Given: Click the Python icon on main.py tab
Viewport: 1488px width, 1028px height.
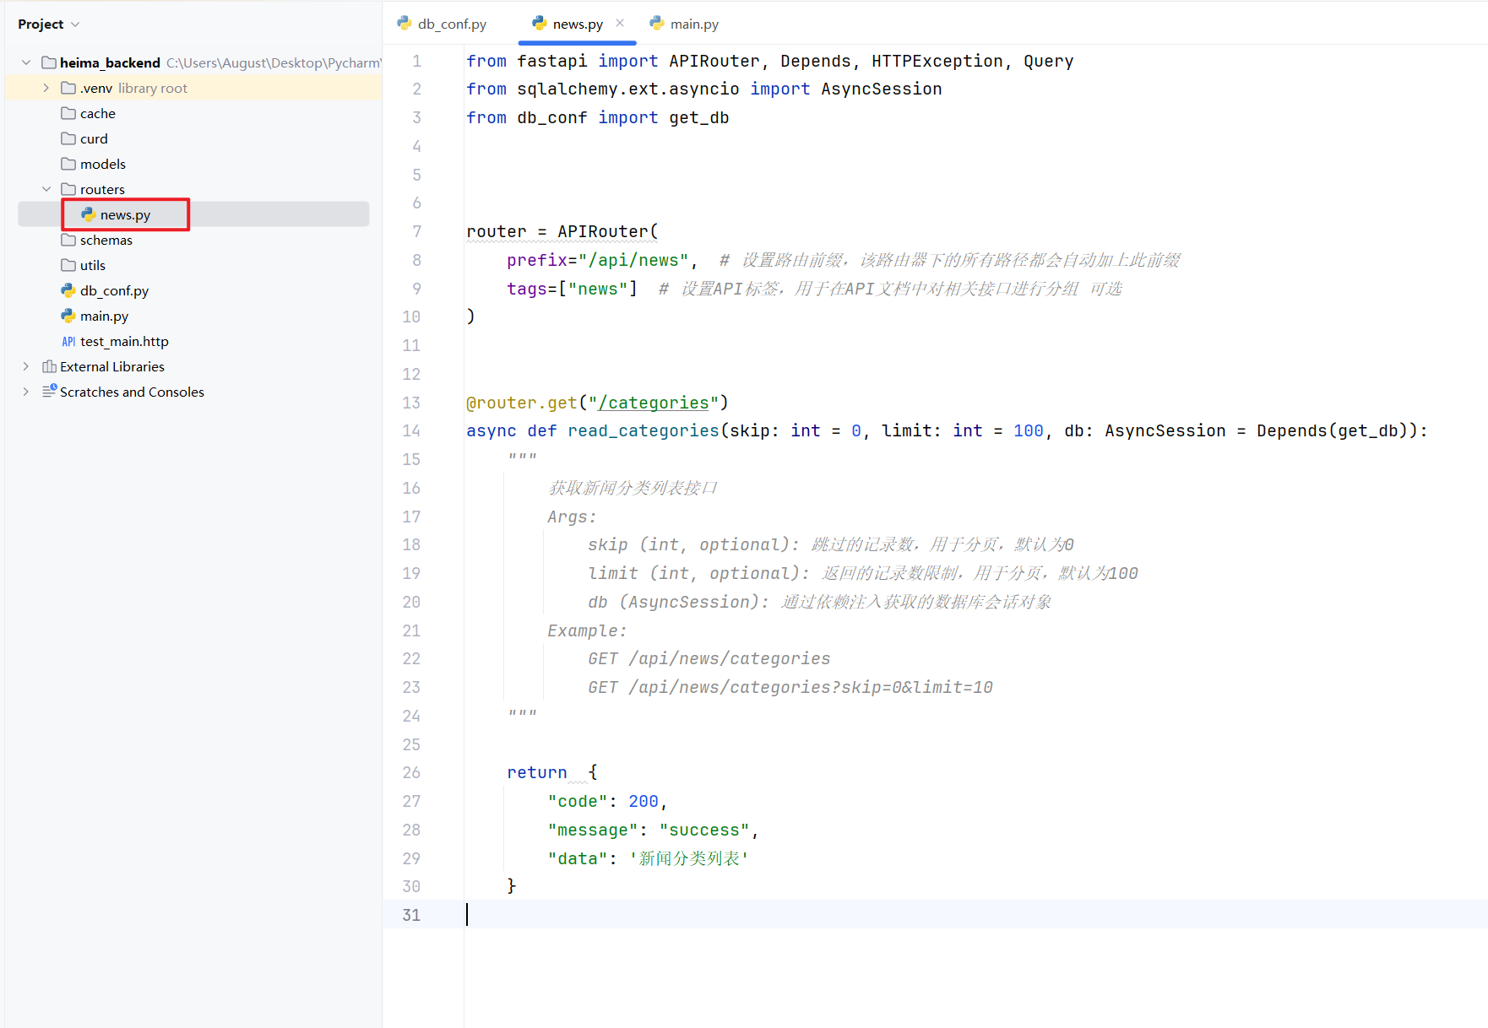Looking at the screenshot, I should coord(657,24).
